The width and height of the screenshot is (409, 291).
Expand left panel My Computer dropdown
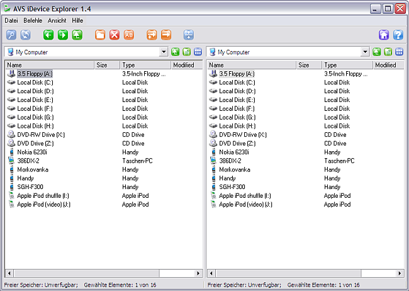pos(164,52)
